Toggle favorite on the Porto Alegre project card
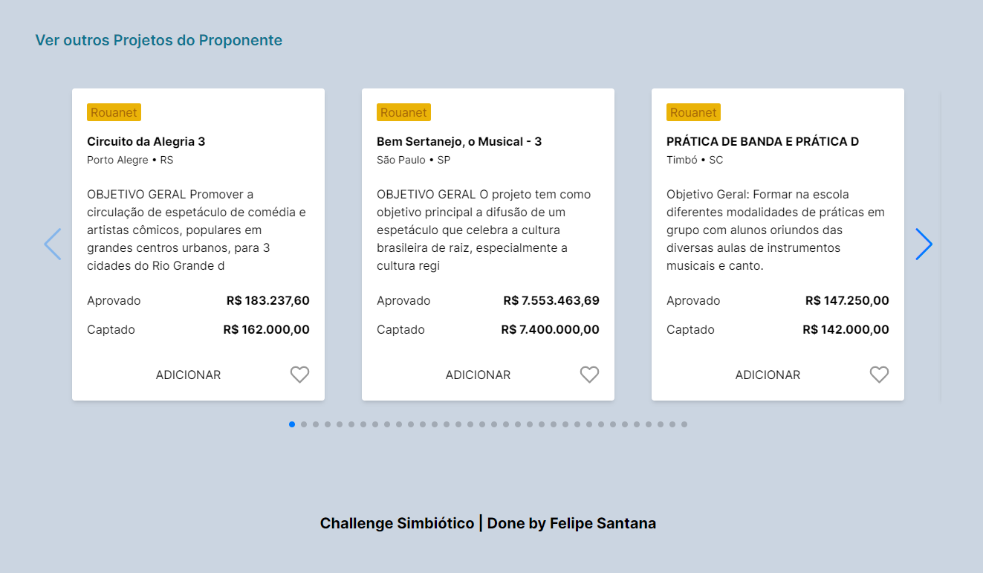The height and width of the screenshot is (573, 983). point(299,375)
